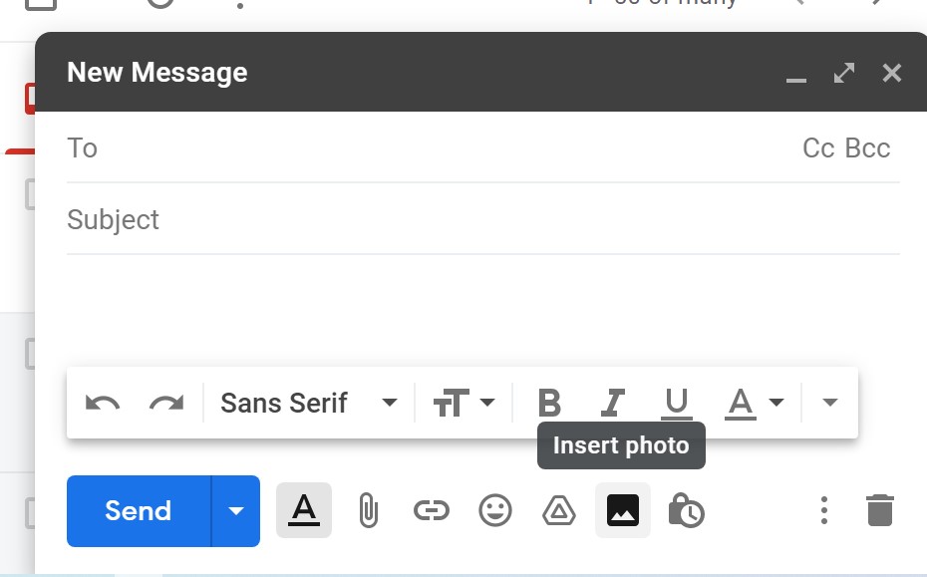Expand more send options arrow
Viewport: 927px width, 577px height.
tap(236, 511)
